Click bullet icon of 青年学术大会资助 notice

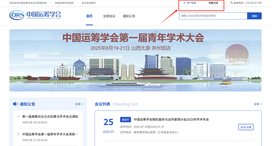click(x=18, y=134)
